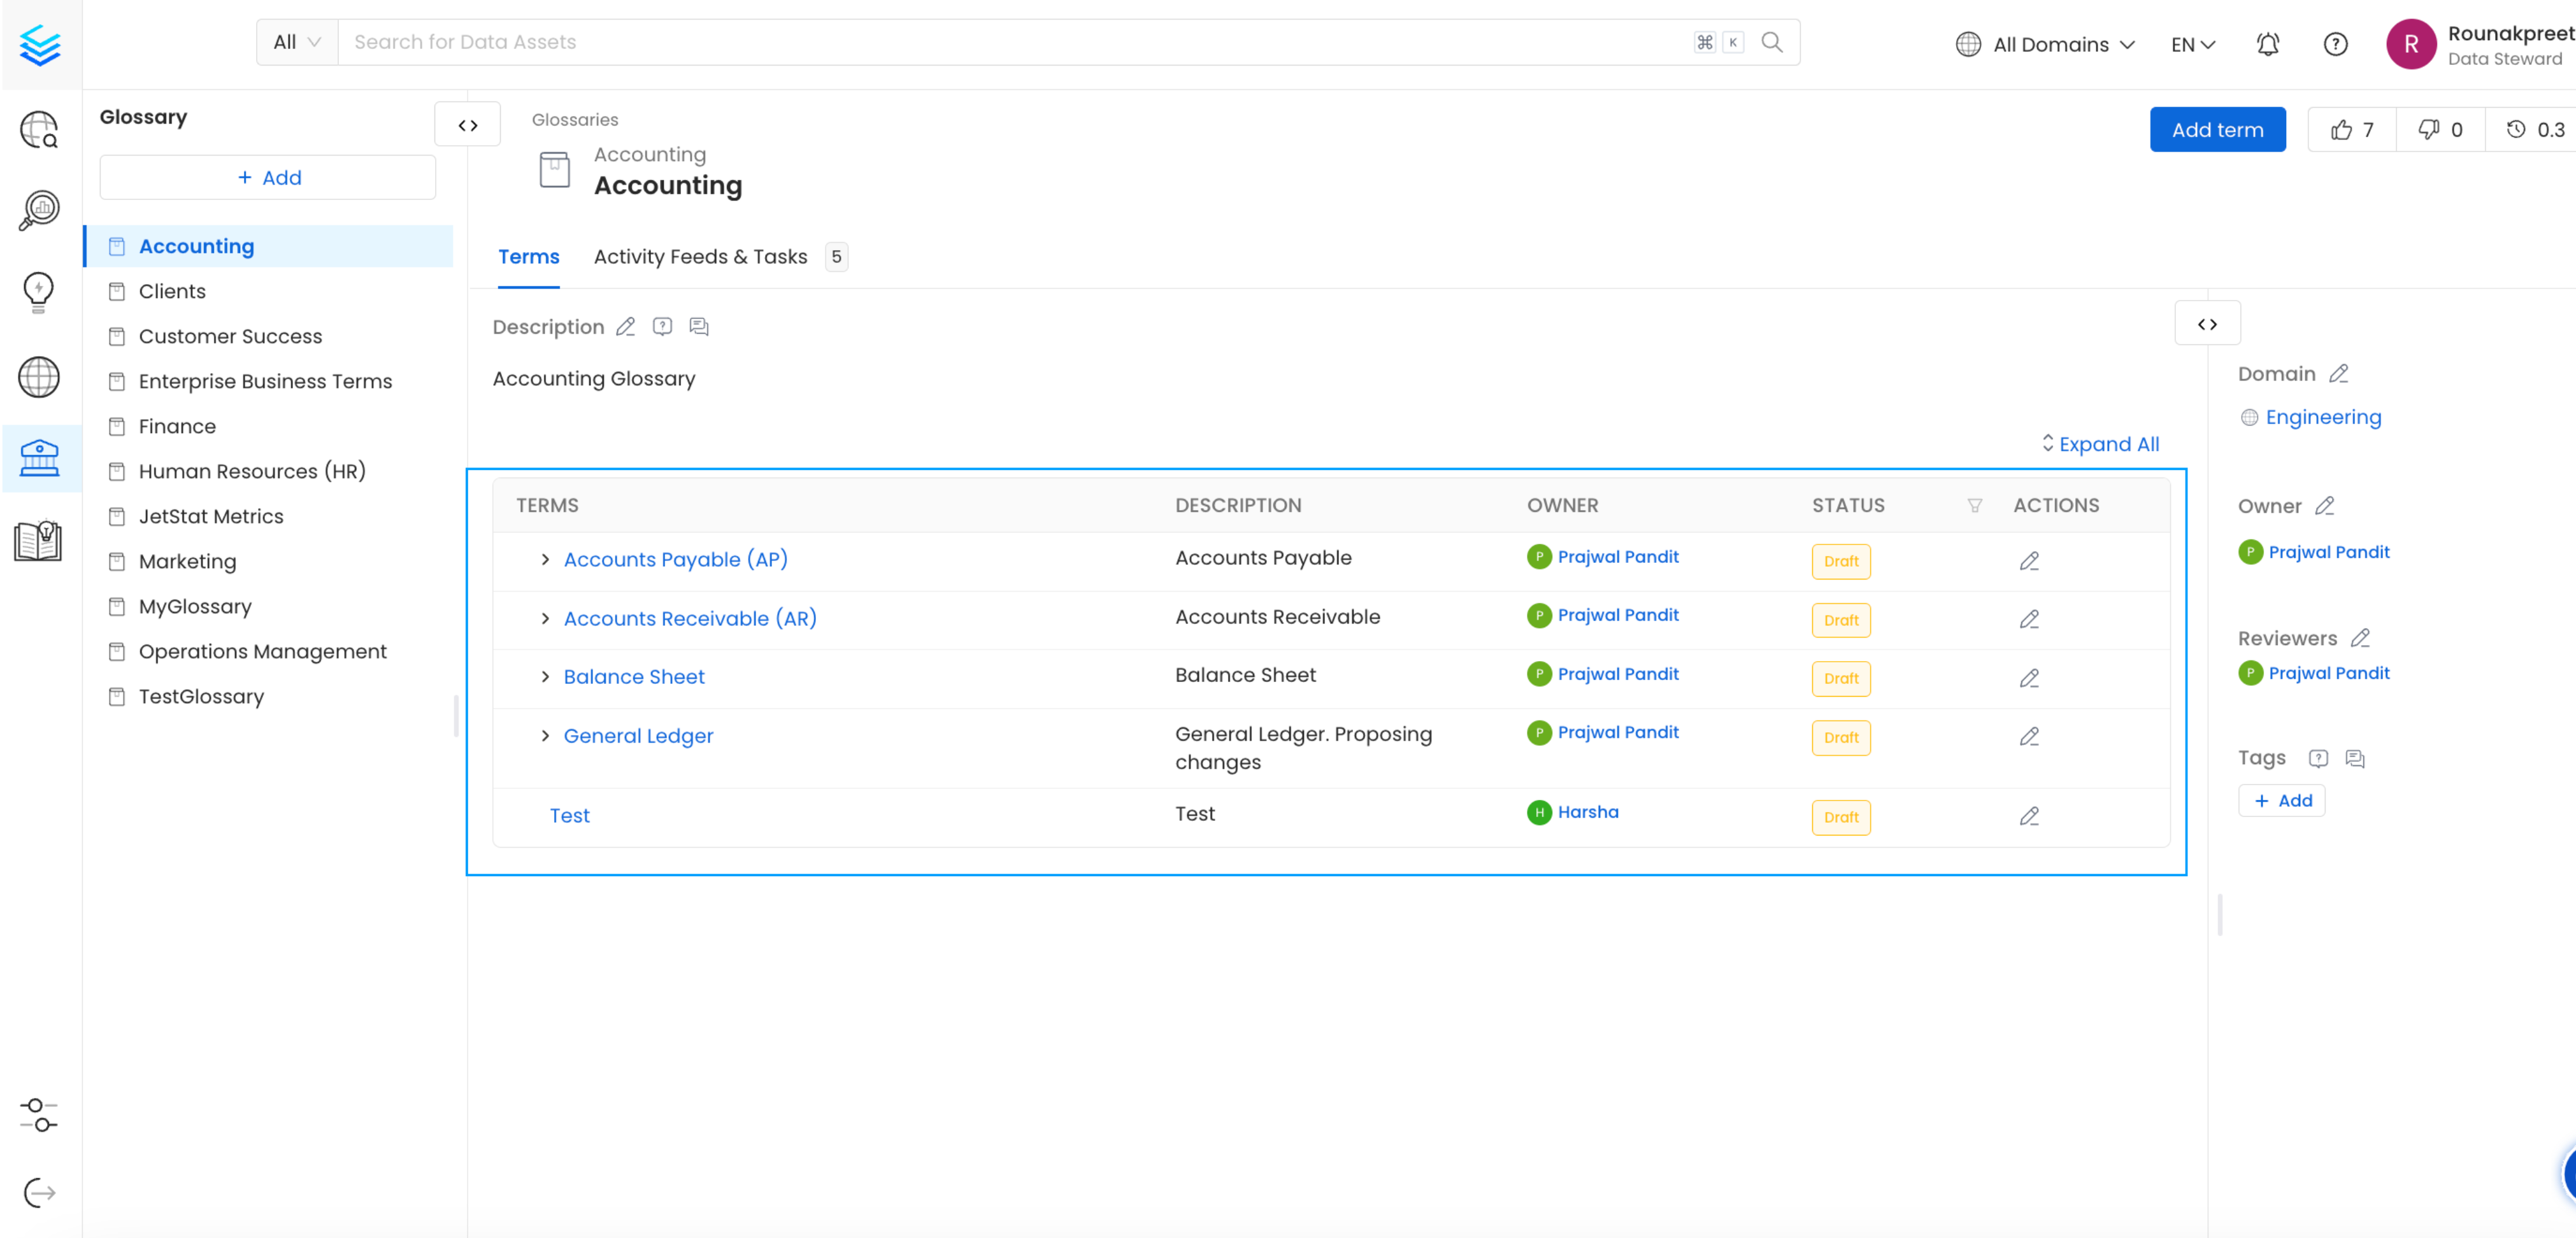The height and width of the screenshot is (1238, 2576).
Task: Upvote the glossary with thumbs up
Action: pyautogui.click(x=2351, y=130)
